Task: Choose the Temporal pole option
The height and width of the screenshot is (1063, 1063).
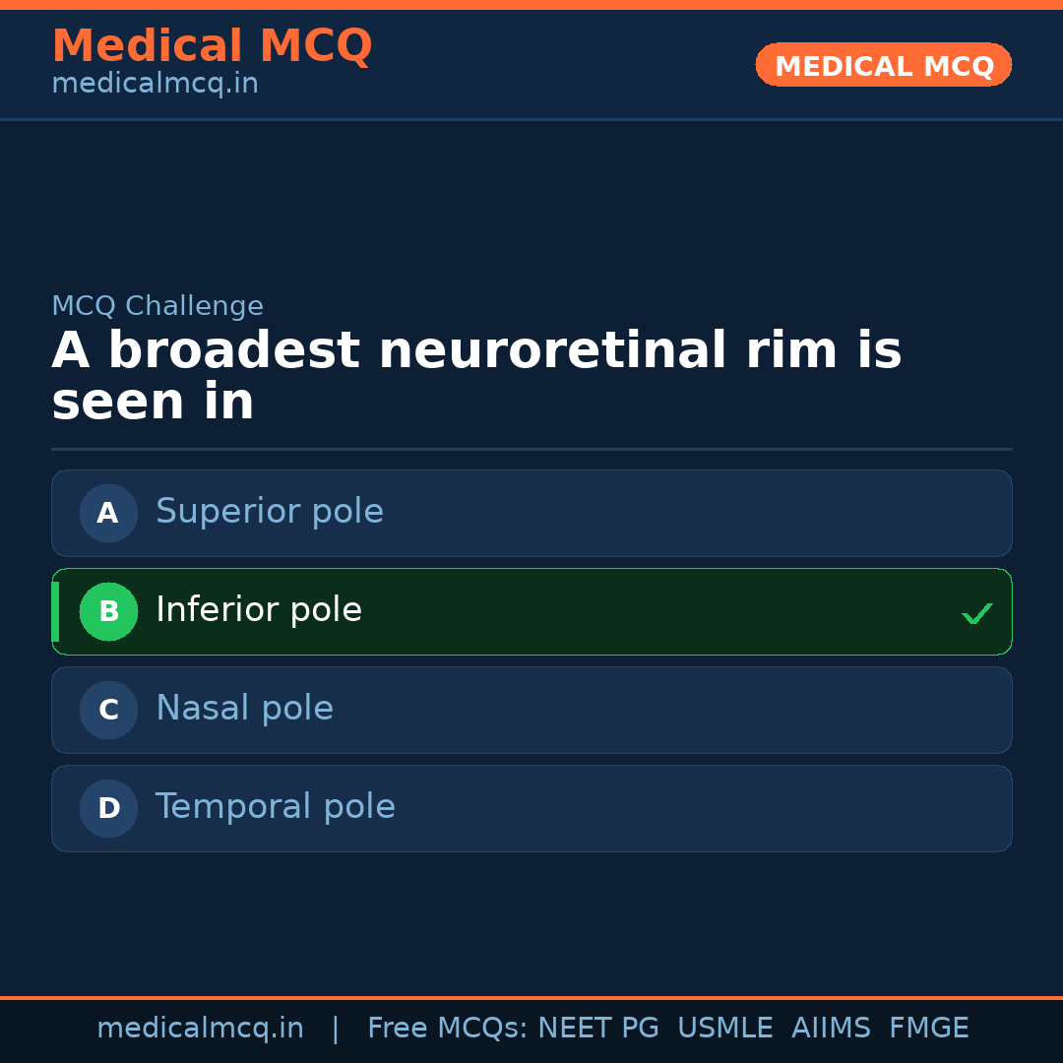Action: tap(276, 807)
